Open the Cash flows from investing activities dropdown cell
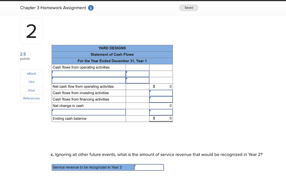 click(161, 93)
